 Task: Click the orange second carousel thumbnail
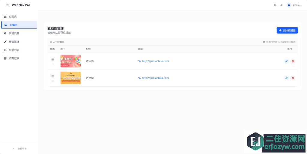point(70,78)
